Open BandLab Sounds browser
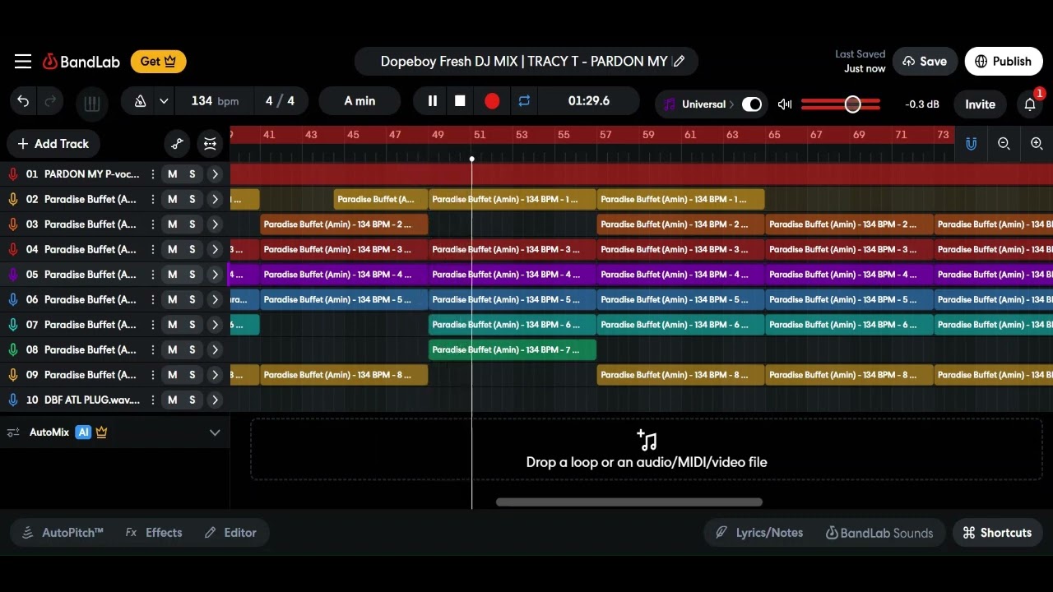 879,533
